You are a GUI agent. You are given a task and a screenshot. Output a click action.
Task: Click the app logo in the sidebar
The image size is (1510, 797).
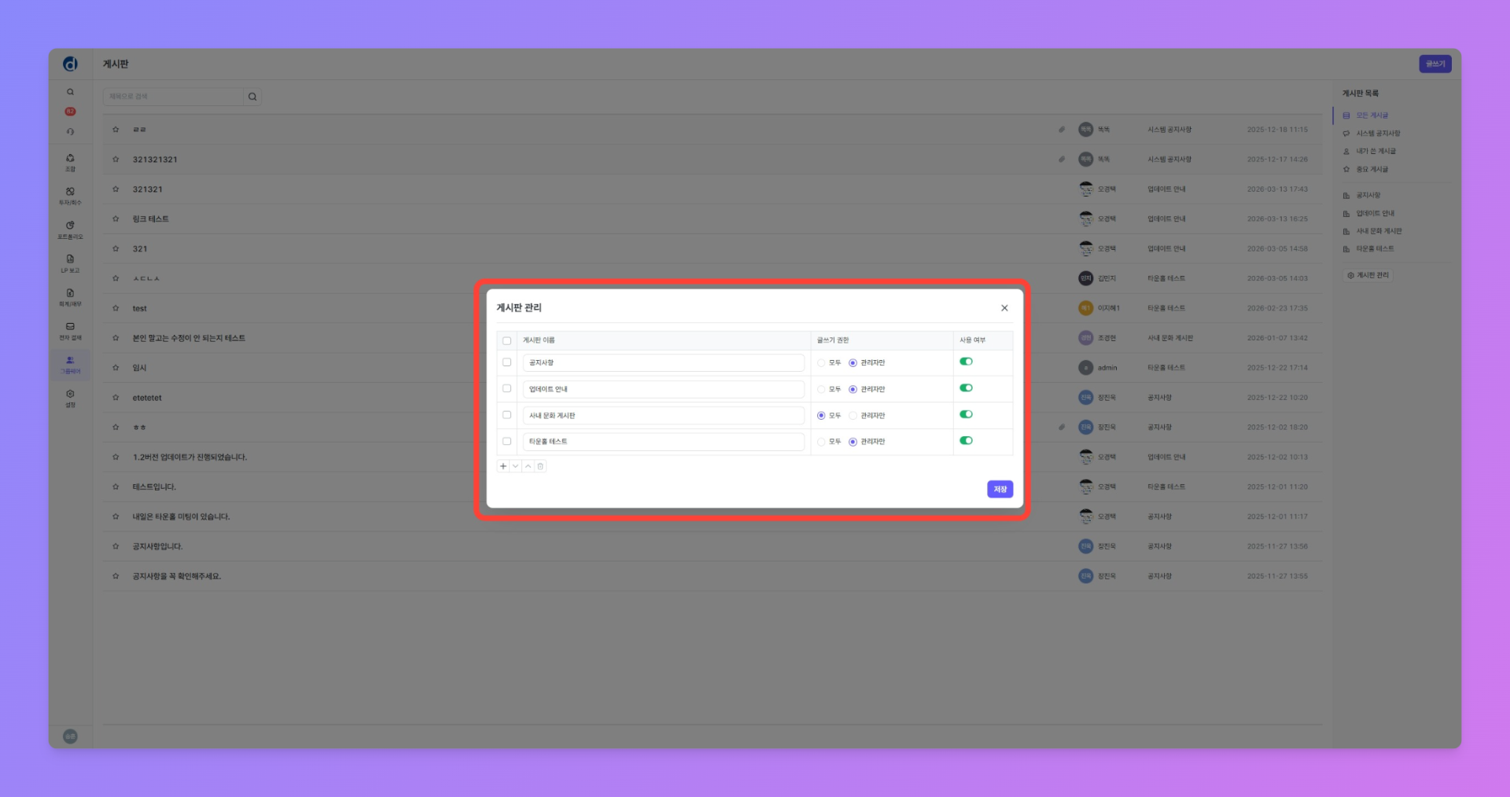(70, 64)
